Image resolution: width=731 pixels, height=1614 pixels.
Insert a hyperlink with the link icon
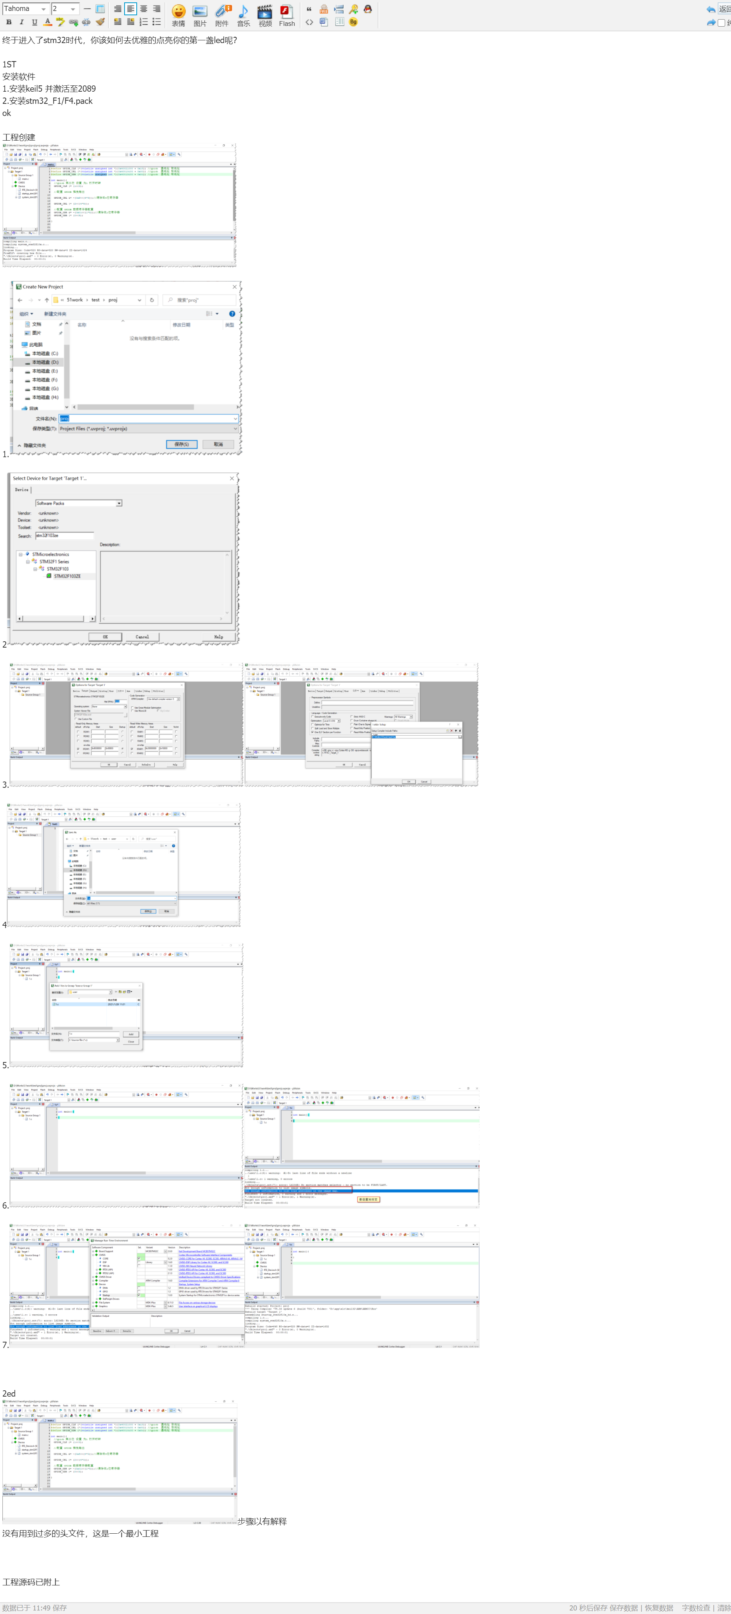click(x=73, y=22)
